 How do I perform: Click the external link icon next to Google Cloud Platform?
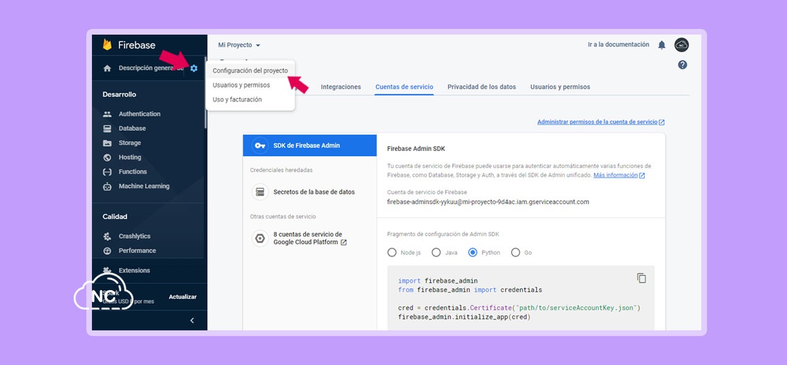point(344,242)
